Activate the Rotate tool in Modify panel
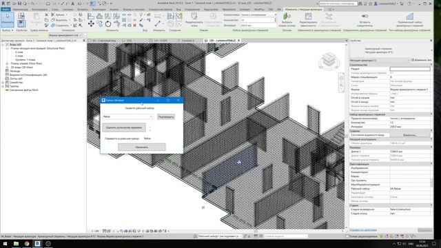This screenshot has height=248, width=441. pos(108,24)
